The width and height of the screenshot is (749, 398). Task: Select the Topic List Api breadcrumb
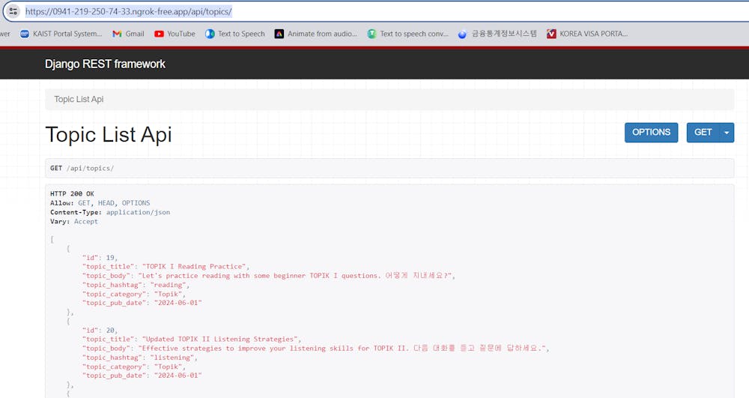tap(79, 100)
